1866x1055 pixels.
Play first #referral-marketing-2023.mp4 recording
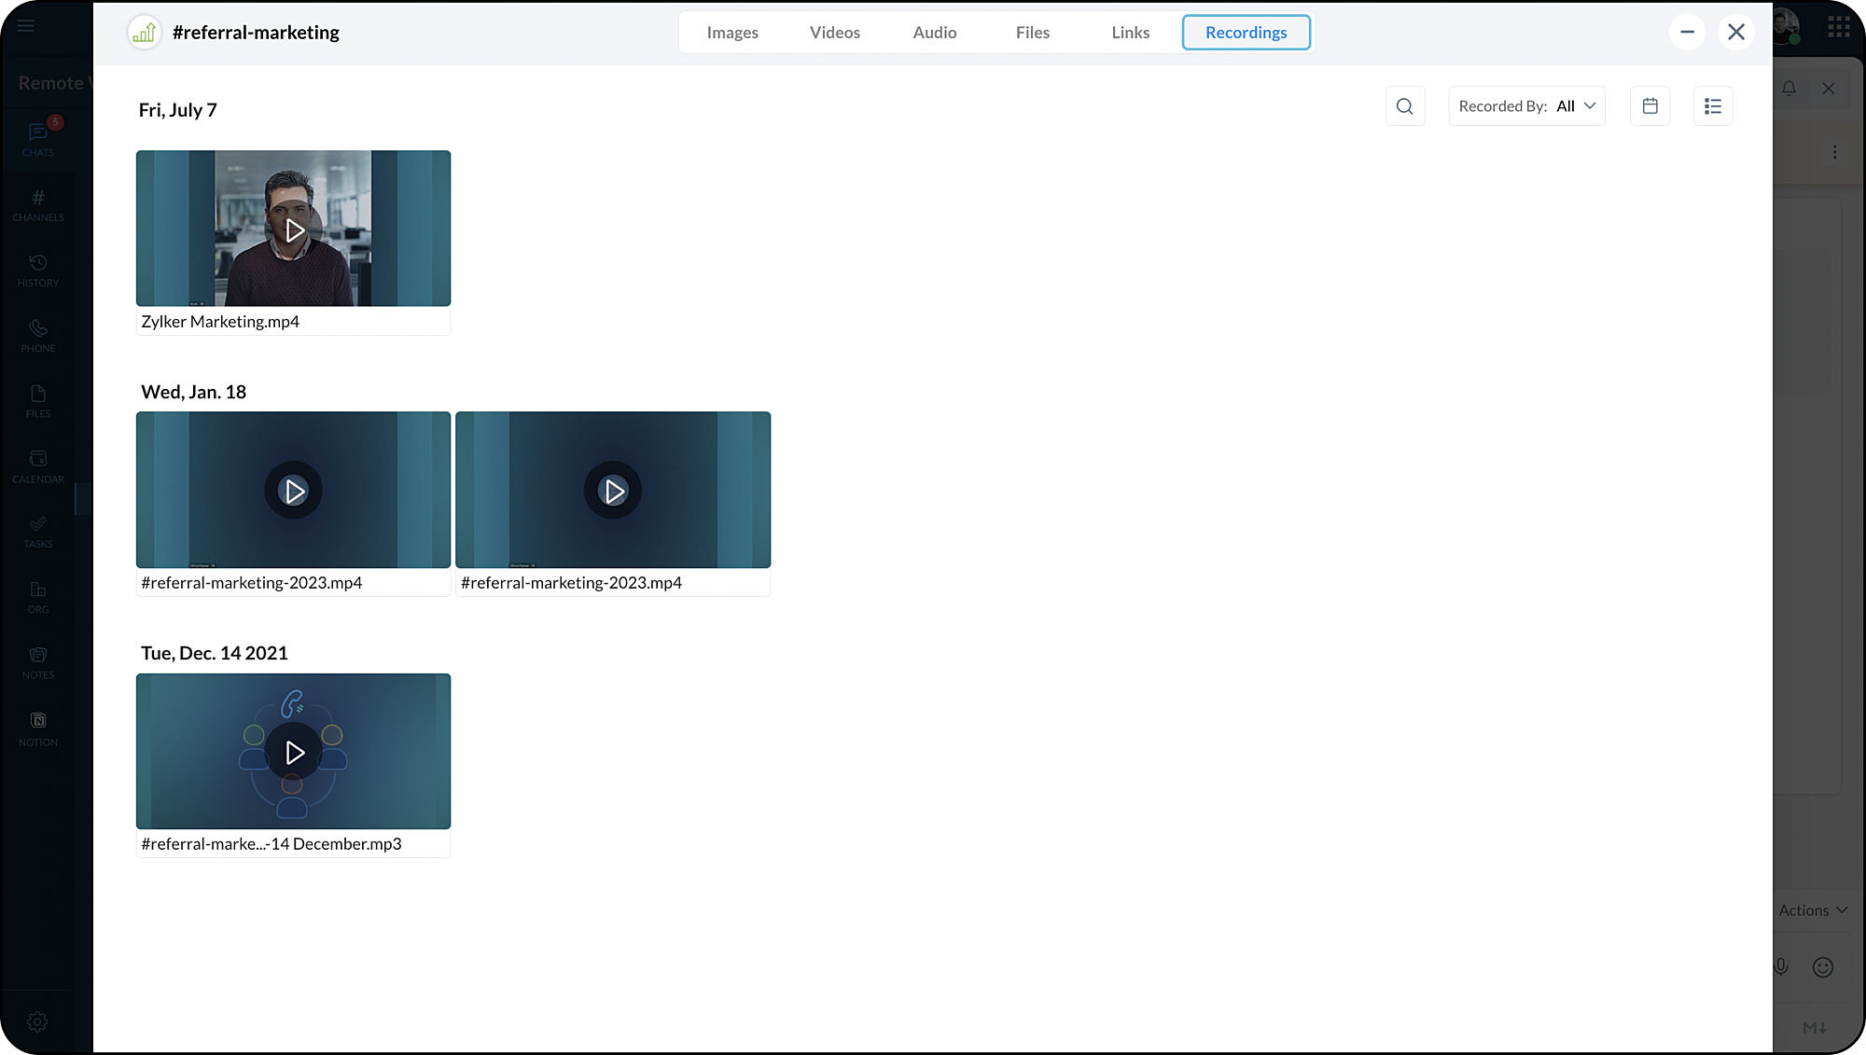(x=294, y=491)
